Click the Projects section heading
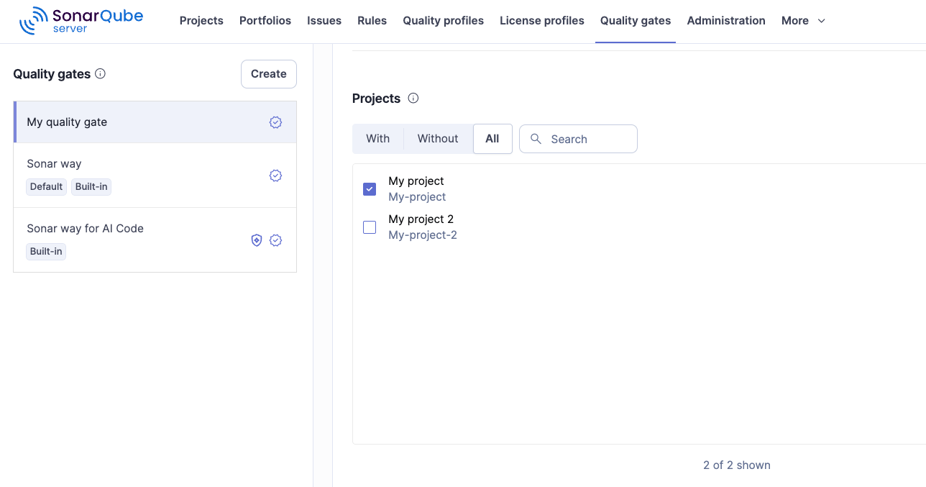Screen dimensions: 926x487 tap(376, 99)
